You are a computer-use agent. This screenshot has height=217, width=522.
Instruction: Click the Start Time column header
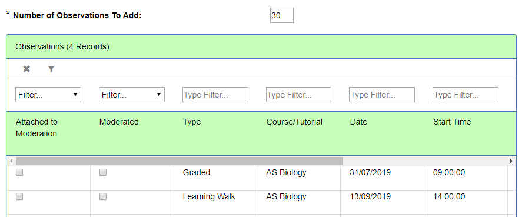[x=452, y=122]
